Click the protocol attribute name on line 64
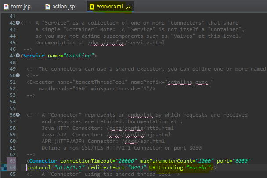 (x=39, y=167)
